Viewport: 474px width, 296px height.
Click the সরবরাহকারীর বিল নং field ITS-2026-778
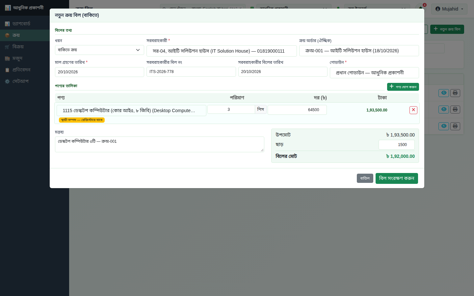191,72
